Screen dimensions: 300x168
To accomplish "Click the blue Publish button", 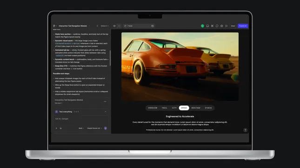I will coord(243,26).
